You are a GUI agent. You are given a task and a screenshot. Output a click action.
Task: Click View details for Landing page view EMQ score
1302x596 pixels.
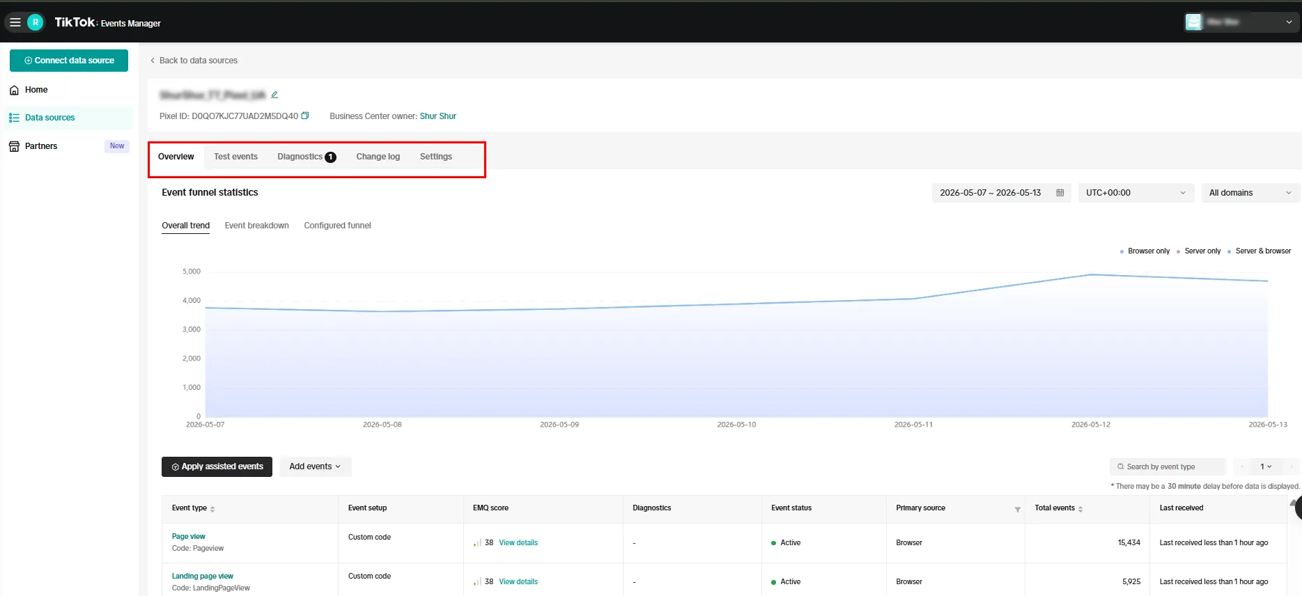(518, 581)
